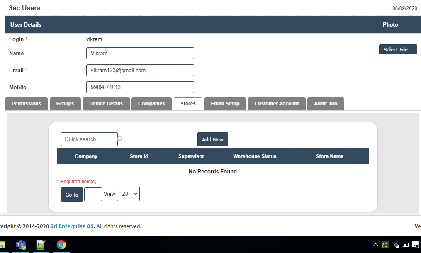Open the notification center icon
Viewport: 421px width, 253px height.
point(416,245)
